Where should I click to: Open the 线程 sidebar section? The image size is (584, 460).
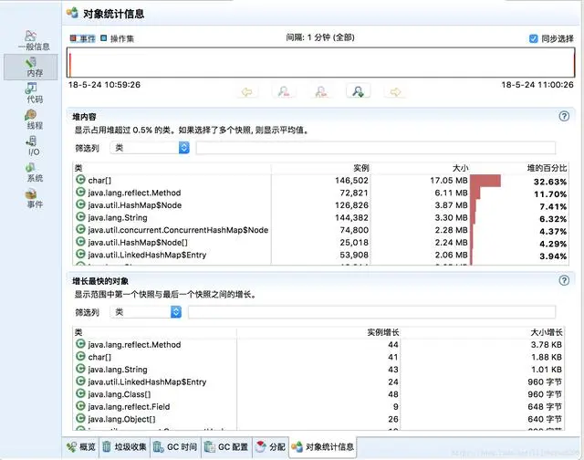34,120
